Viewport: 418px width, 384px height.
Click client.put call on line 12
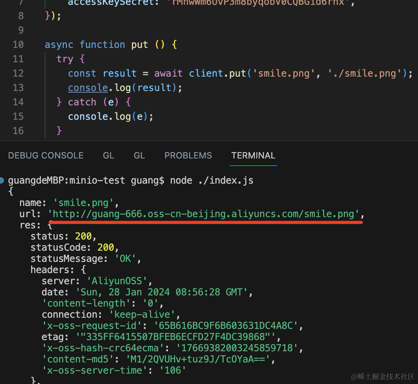click(x=217, y=73)
